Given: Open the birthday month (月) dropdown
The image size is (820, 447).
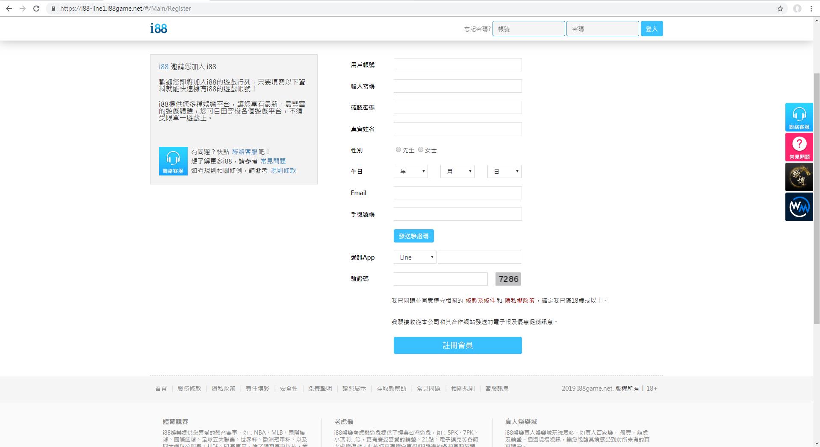Looking at the screenshot, I should [457, 172].
